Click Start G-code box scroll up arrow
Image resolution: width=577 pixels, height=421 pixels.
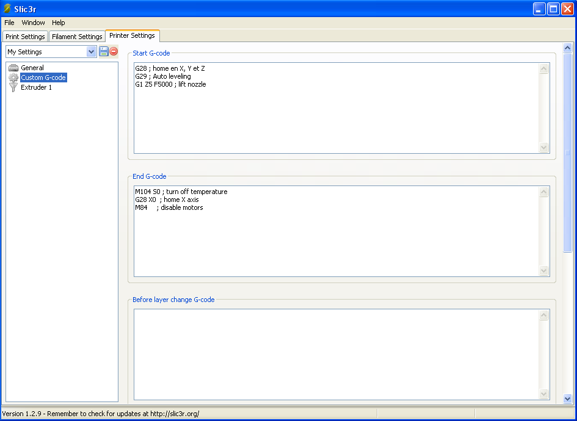tap(543, 68)
